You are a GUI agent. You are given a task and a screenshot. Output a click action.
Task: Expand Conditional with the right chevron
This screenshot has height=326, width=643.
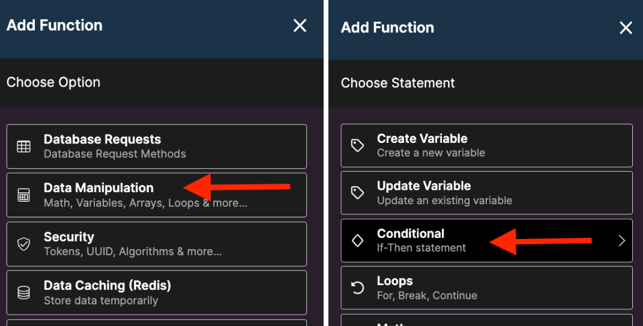pyautogui.click(x=621, y=241)
